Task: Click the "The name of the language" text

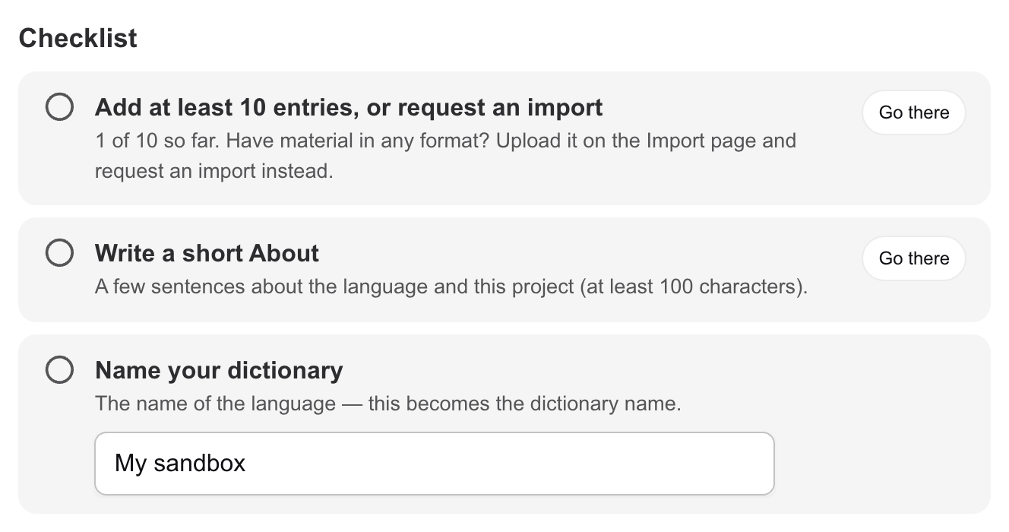Action: coord(215,404)
